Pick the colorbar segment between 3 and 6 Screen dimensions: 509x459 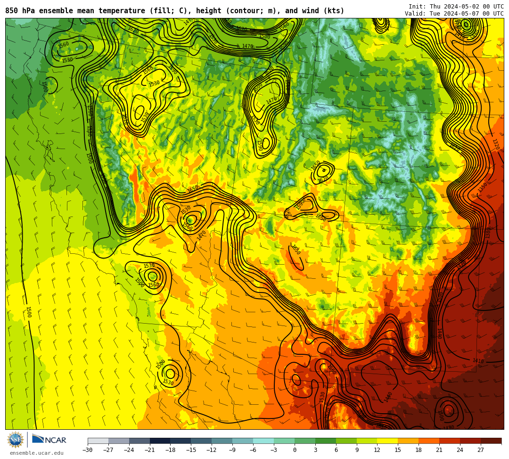pos(326,441)
